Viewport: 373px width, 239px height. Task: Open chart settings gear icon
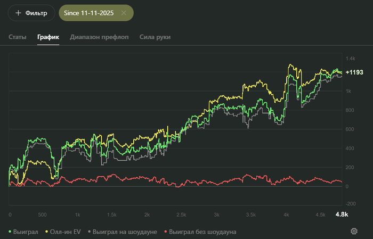tap(354, 231)
